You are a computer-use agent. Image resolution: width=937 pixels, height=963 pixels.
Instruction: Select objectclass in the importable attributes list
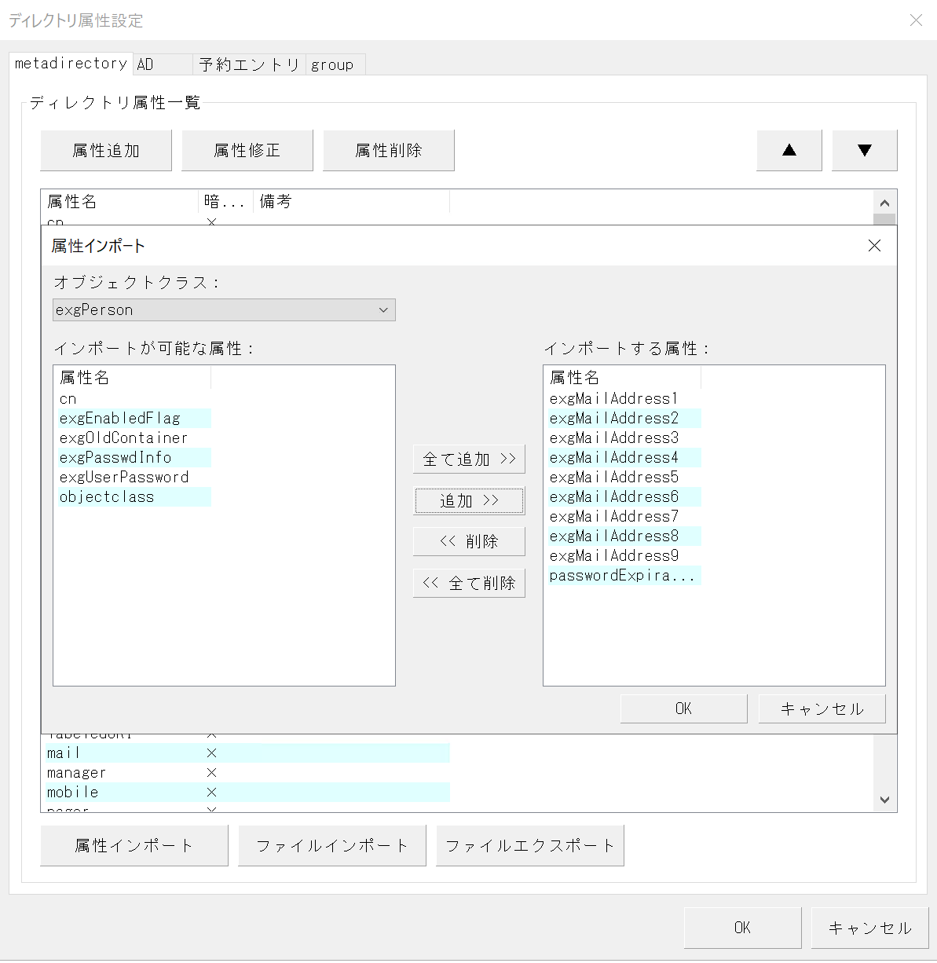(x=108, y=496)
